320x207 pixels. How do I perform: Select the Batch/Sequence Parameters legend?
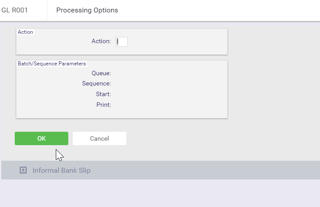[x=52, y=64]
